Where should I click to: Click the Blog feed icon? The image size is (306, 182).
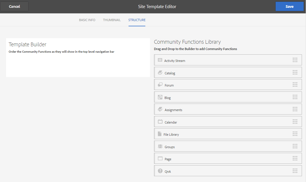pyautogui.click(x=160, y=97)
